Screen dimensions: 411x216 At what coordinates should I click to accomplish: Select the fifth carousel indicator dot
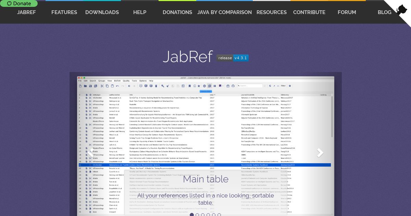click(x=214, y=215)
